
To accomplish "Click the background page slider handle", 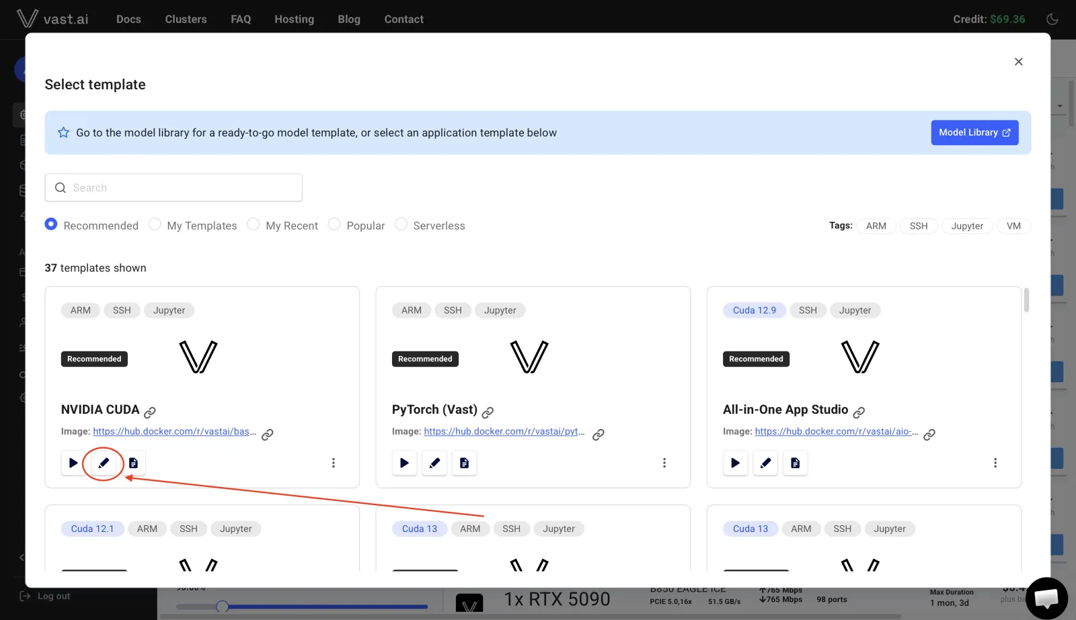I will [222, 607].
